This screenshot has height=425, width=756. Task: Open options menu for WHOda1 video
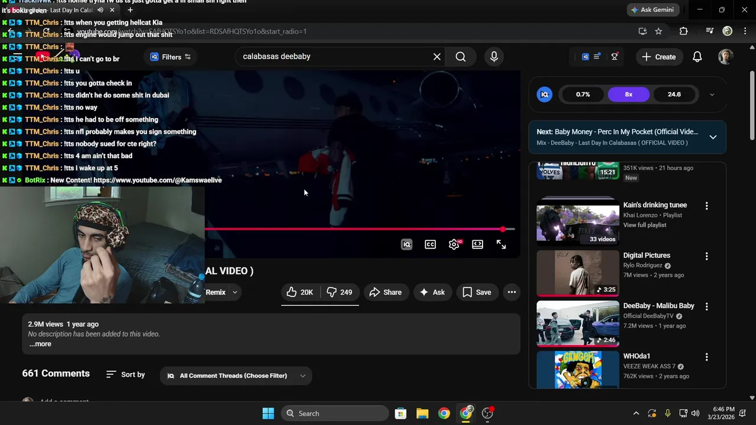pyautogui.click(x=706, y=357)
